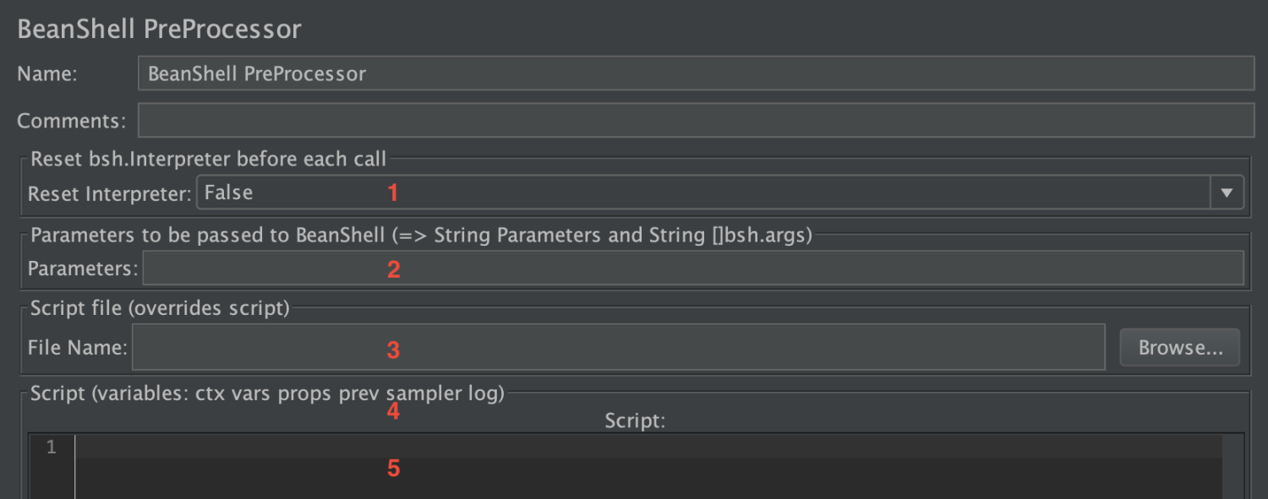Click the Reset Interpreter dropdown arrow
Image resolution: width=1268 pixels, height=499 pixels.
tap(1227, 193)
